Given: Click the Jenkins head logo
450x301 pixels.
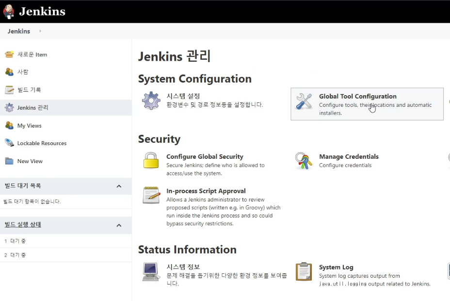Looking at the screenshot, I should tap(8, 11).
